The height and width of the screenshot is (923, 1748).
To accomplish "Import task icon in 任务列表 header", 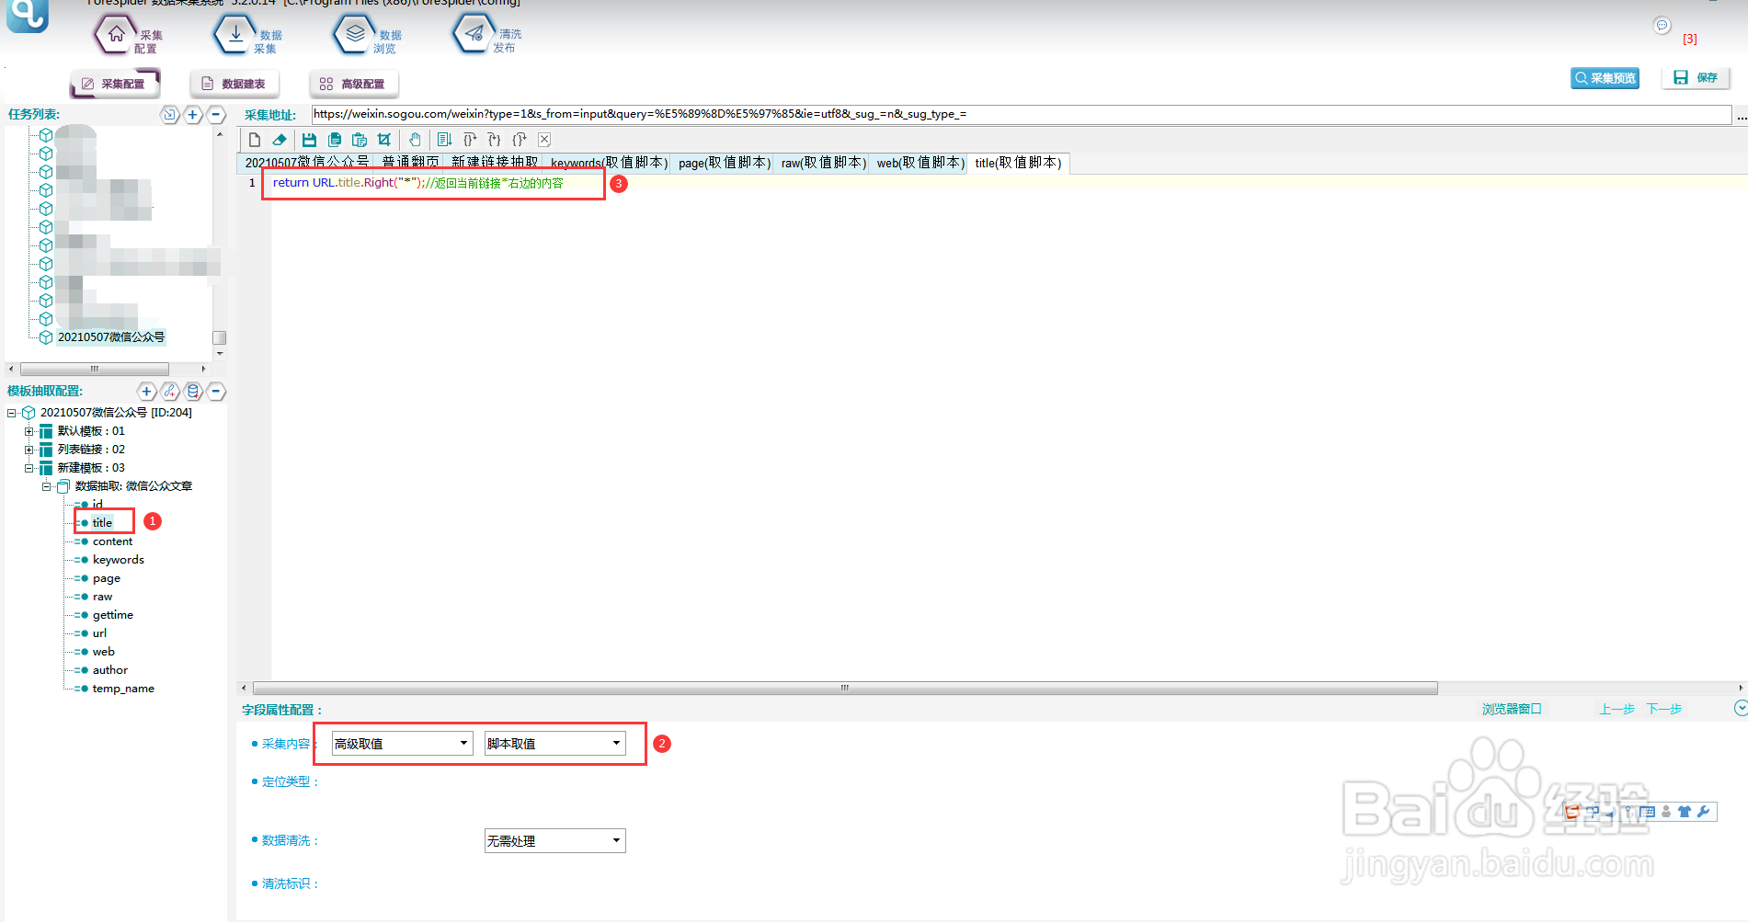I will pyautogui.click(x=169, y=115).
